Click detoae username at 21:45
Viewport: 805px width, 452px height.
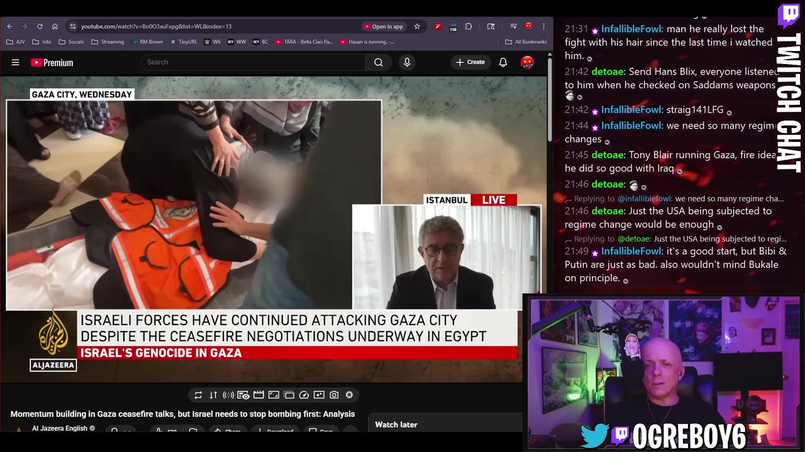click(608, 154)
